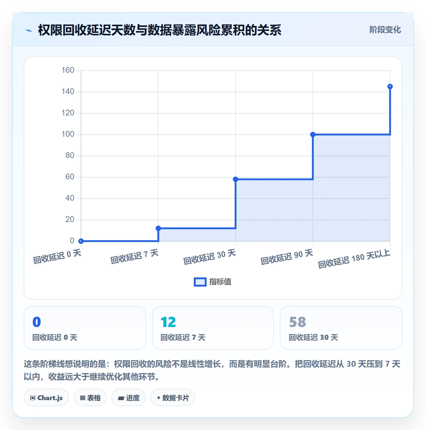Click the x-axis label 回收延迟 90 天
This screenshot has height=430, width=426.
click(x=287, y=257)
